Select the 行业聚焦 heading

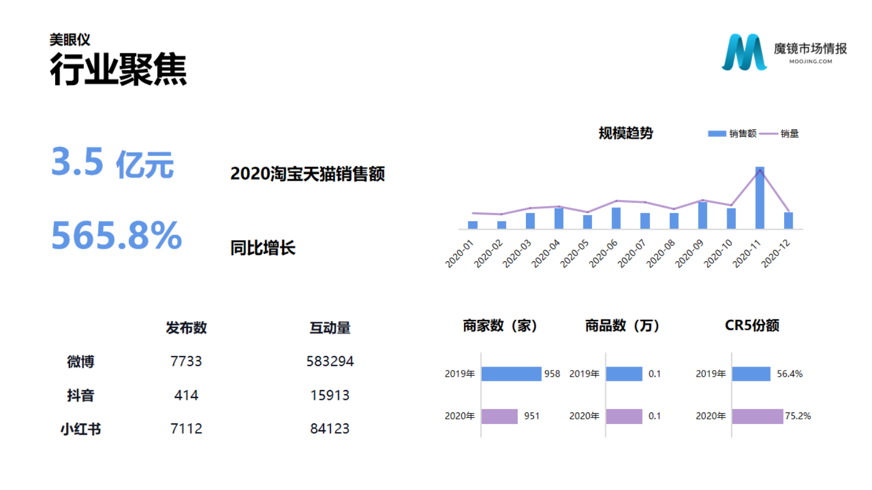pyautogui.click(x=118, y=70)
